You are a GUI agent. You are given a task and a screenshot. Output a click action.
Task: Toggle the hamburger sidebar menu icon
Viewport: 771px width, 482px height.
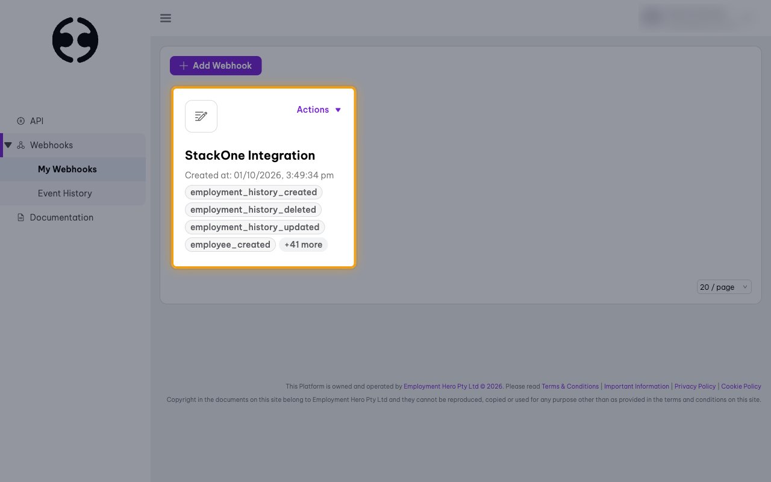tap(166, 18)
